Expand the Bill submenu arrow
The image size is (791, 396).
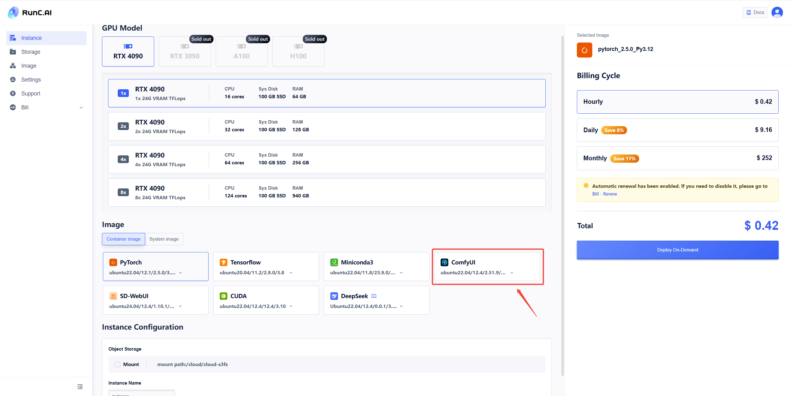tap(81, 107)
